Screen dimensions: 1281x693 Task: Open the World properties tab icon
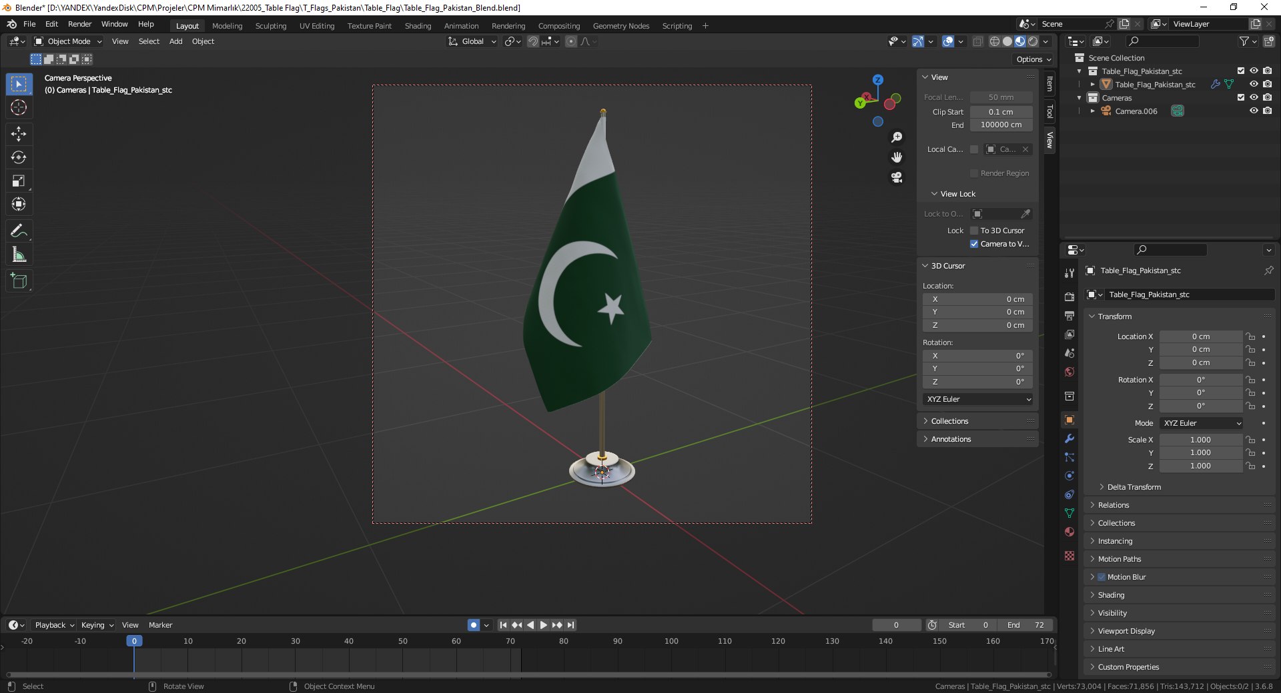1070,372
